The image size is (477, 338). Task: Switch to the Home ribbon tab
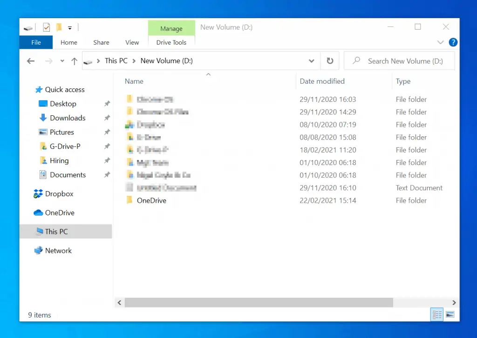click(x=69, y=42)
